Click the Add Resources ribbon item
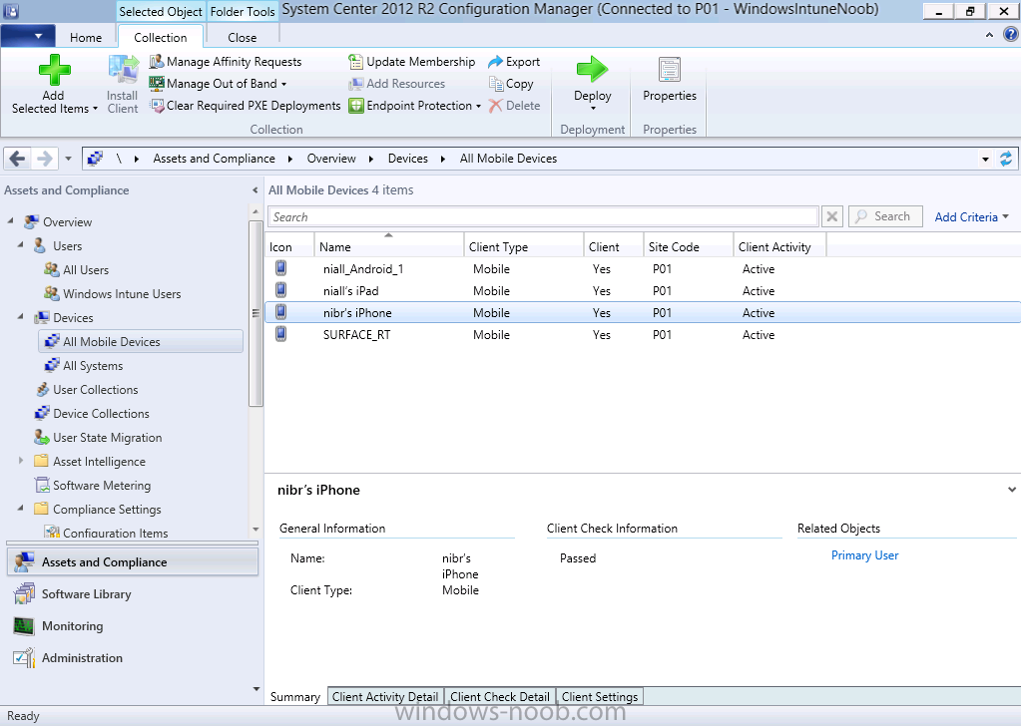Screen dimensions: 1021x726 pos(396,83)
